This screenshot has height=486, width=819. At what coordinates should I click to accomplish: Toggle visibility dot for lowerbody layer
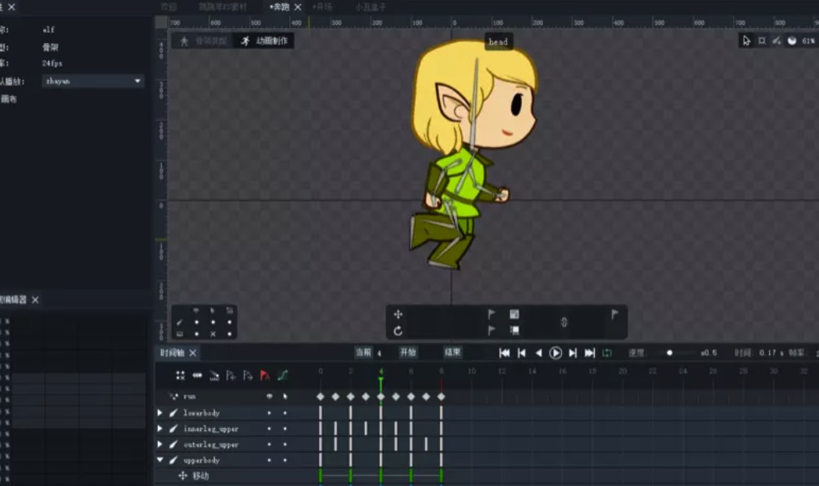click(270, 413)
